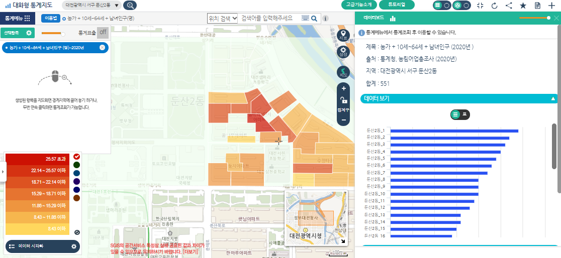Image resolution: width=561 pixels, height=258 pixels.
Task: Open the report document icon
Action: (537, 6)
